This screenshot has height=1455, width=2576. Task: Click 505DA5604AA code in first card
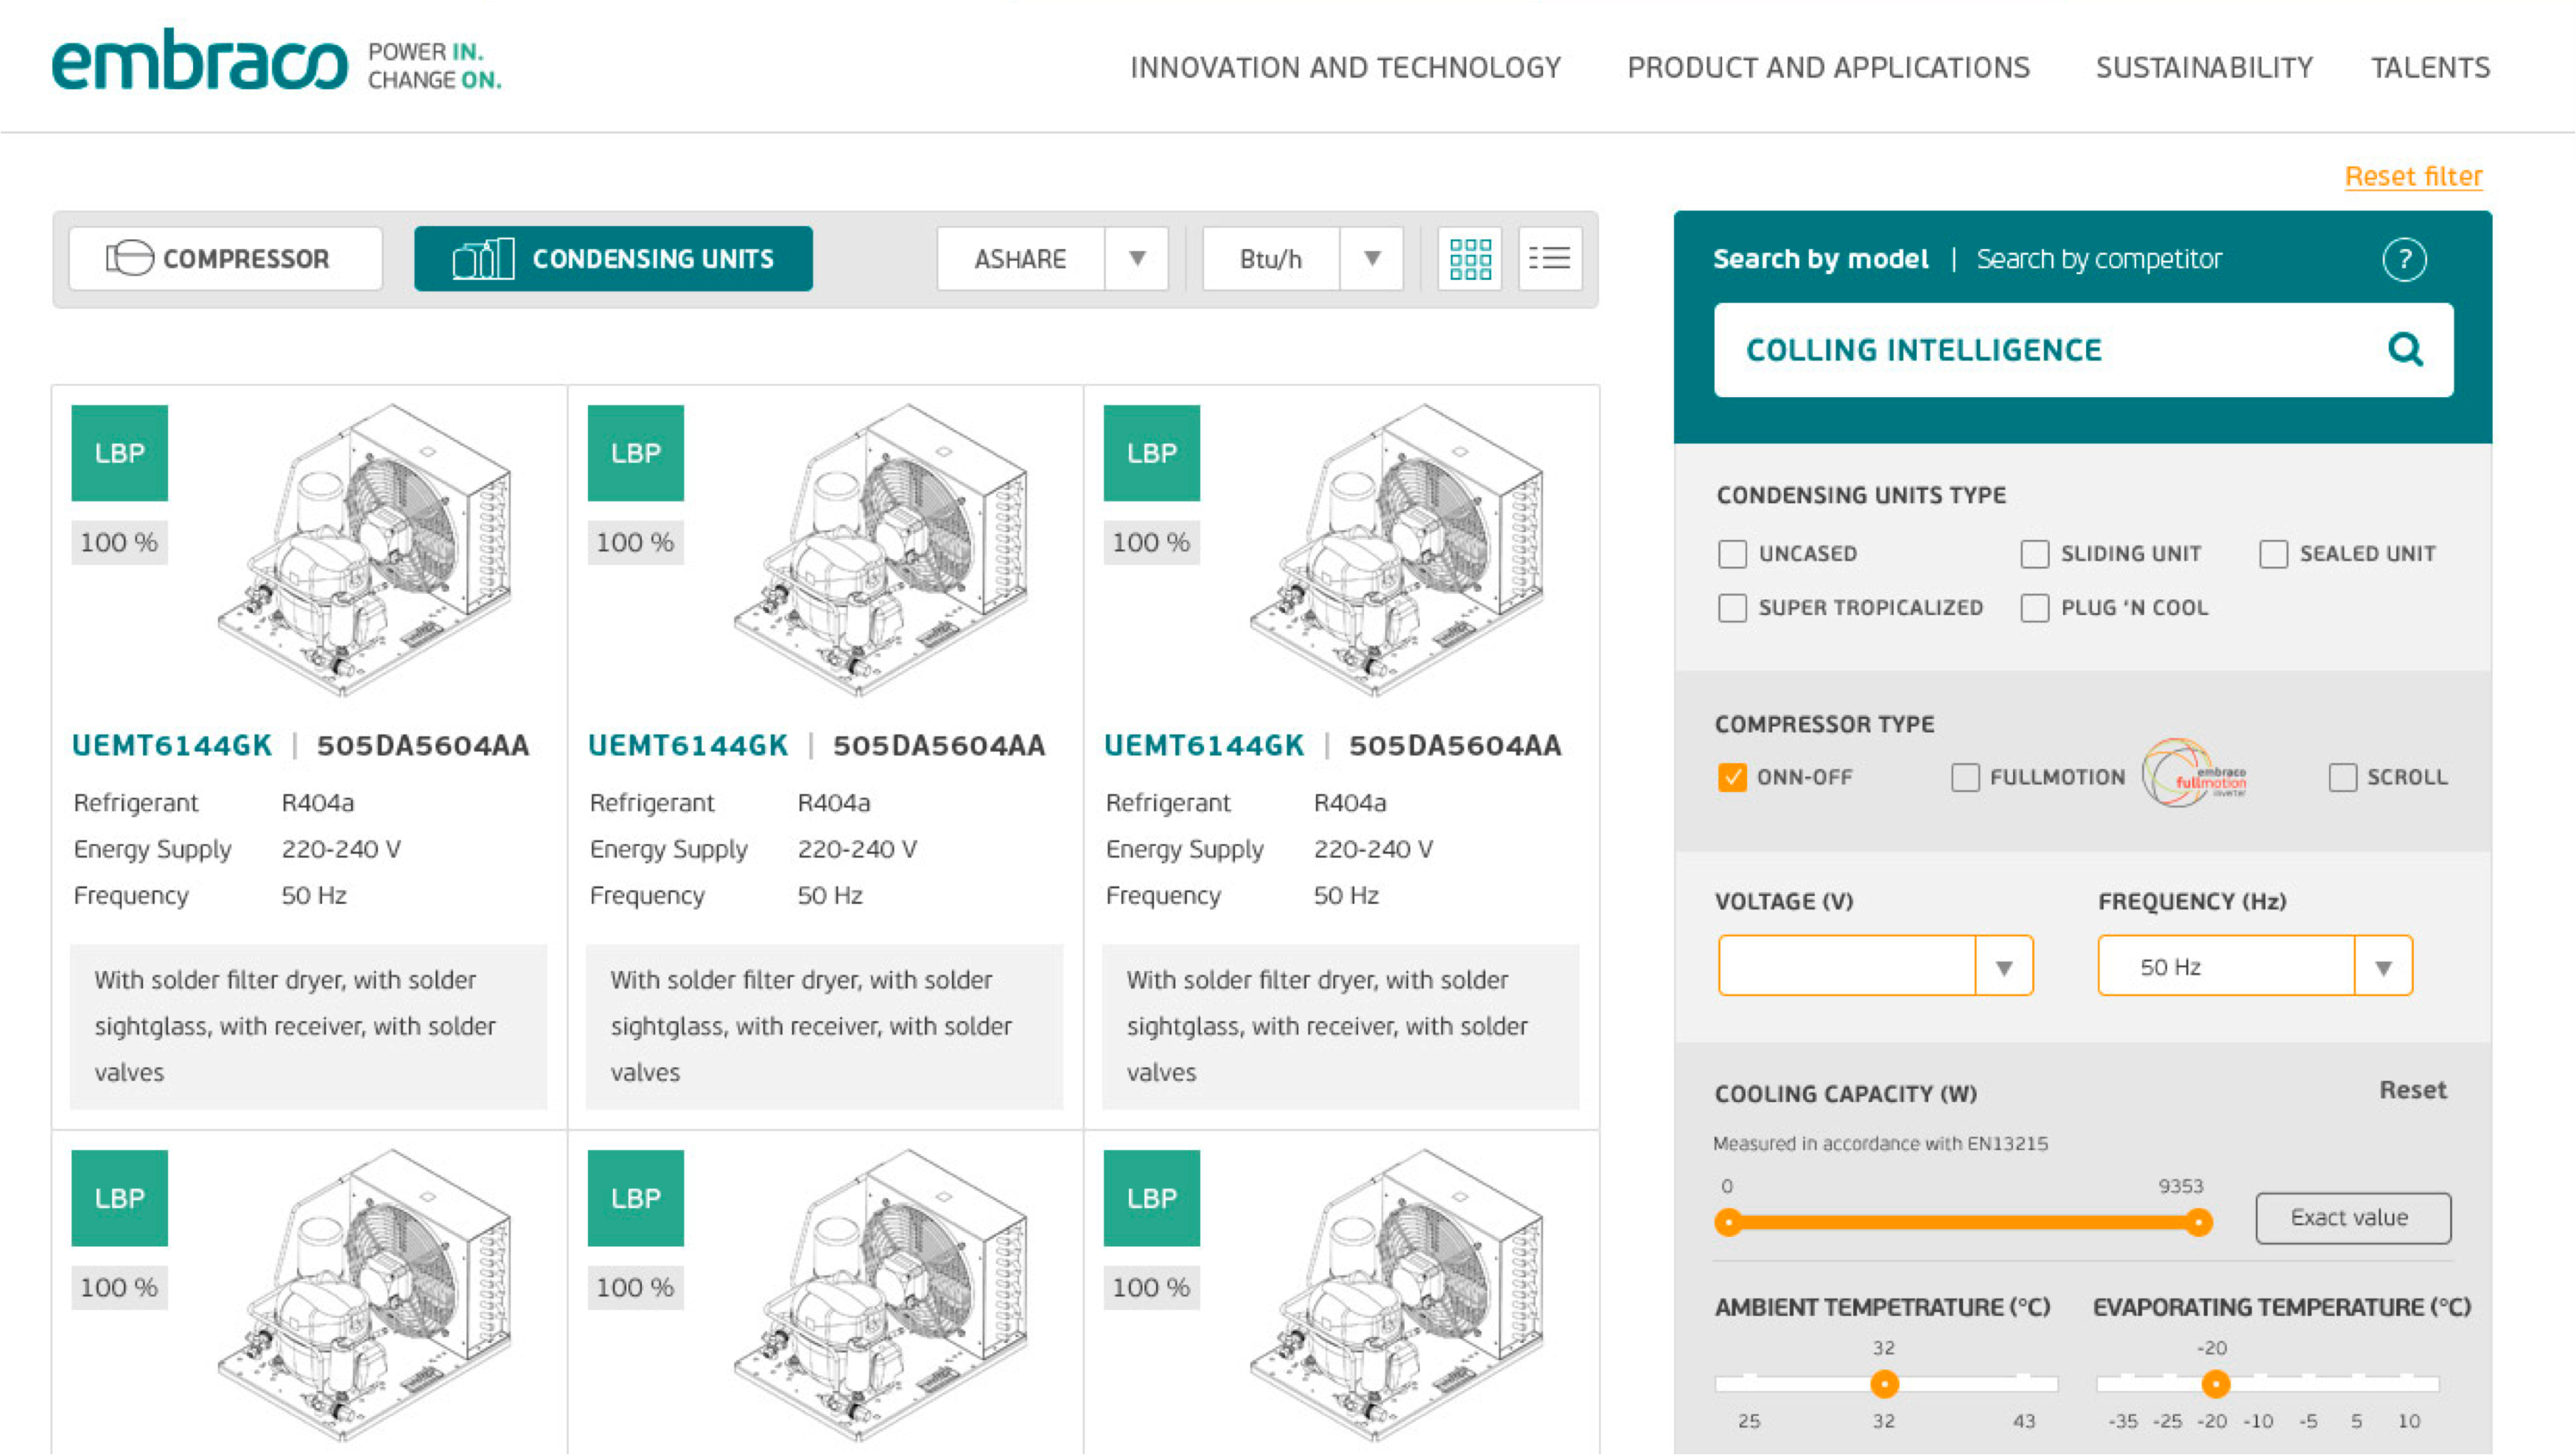(423, 745)
